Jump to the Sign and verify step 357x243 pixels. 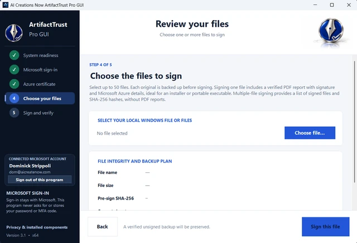pyautogui.click(x=40, y=112)
